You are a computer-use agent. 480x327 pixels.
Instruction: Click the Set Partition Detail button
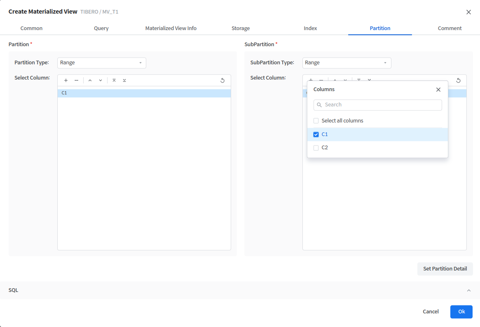(x=445, y=269)
